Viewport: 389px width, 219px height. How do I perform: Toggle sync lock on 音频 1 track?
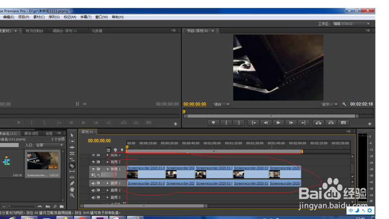pos(98,183)
